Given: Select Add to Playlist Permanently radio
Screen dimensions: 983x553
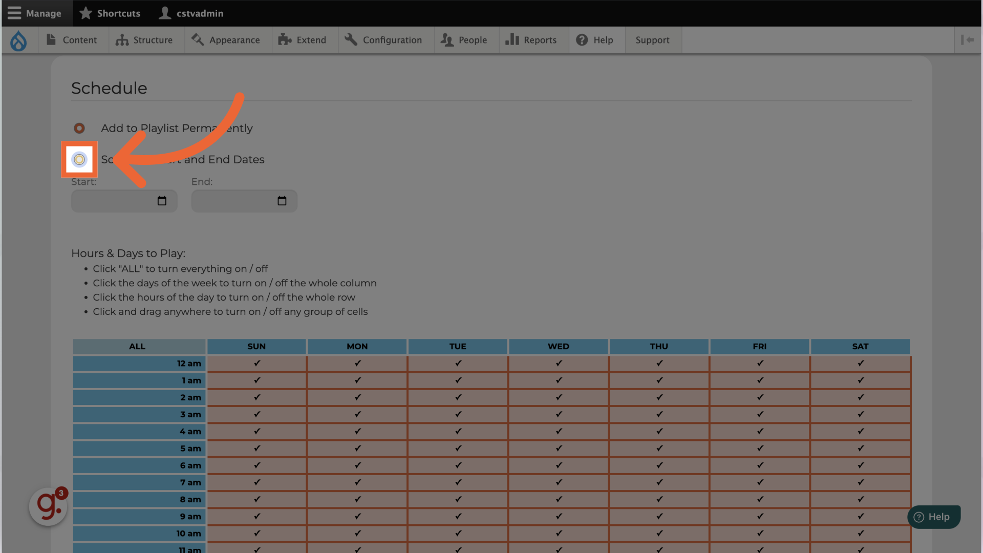Looking at the screenshot, I should pyautogui.click(x=79, y=128).
